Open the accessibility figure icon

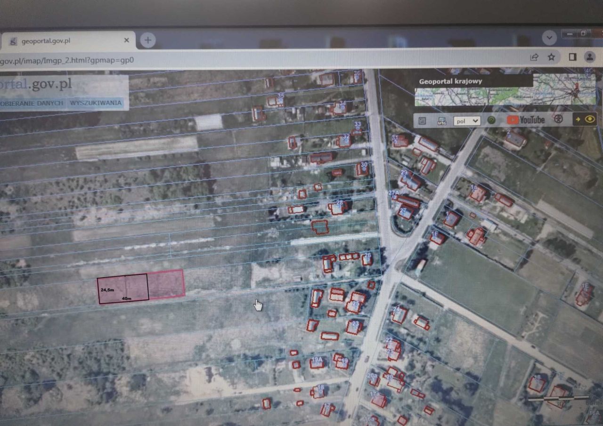559,119
